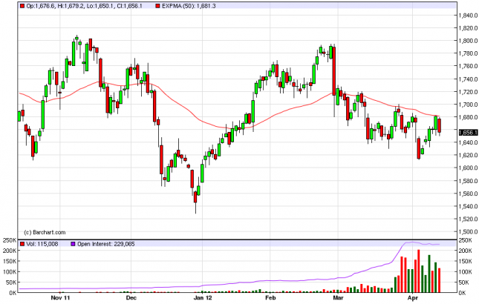The width and height of the screenshot is (479, 304).
Task: Click the 1,720.0 price axis label
Action: click(x=468, y=92)
